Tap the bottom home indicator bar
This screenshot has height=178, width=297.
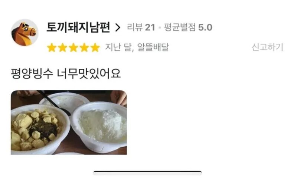(x=147, y=172)
